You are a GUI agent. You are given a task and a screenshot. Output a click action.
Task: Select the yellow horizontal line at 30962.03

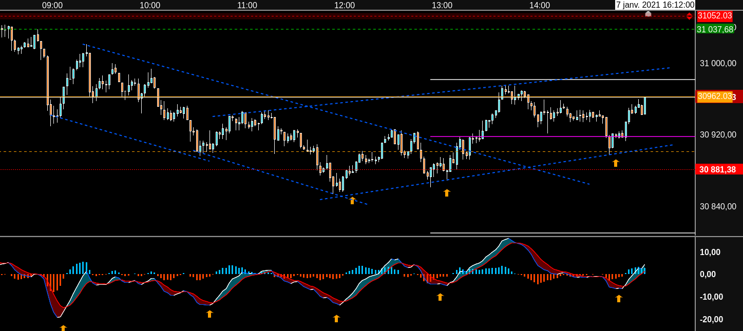click(347, 97)
